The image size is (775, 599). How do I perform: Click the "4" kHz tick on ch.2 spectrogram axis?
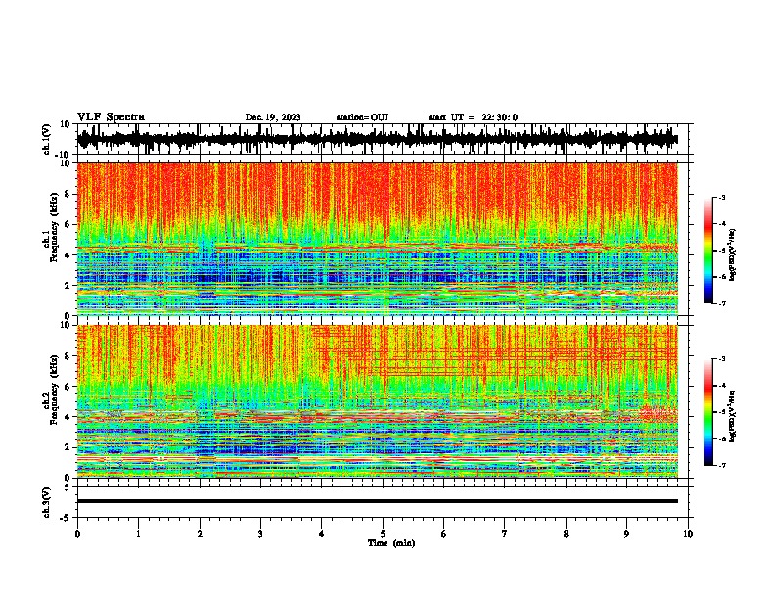pyautogui.click(x=68, y=417)
